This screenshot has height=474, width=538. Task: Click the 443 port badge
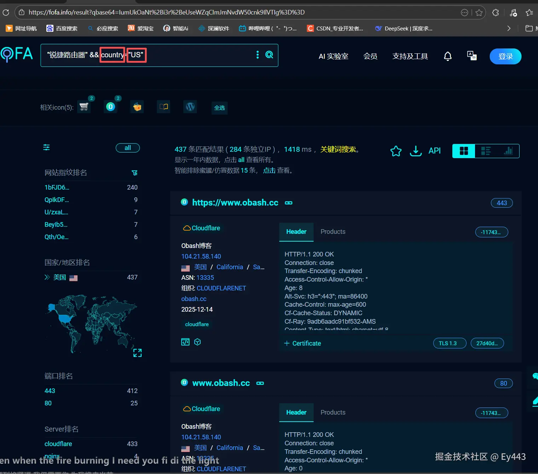pos(502,203)
